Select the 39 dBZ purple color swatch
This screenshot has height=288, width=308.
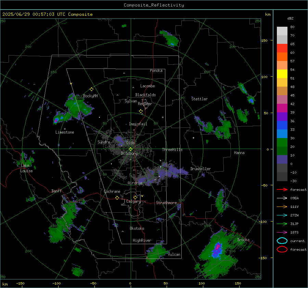point(282,116)
